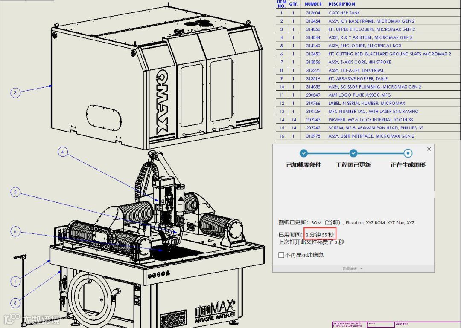461x328 pixels.
Task: Select the NUMBER column header
Action: coord(313,4)
